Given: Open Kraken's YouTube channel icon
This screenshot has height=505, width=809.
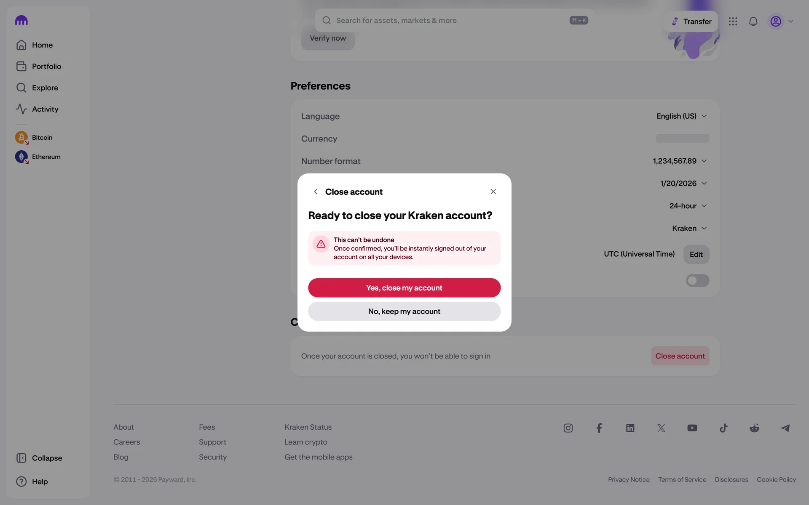Looking at the screenshot, I should pos(692,428).
